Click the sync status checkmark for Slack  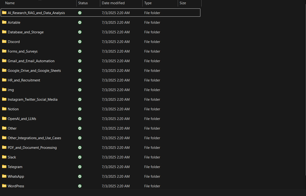[80, 157]
